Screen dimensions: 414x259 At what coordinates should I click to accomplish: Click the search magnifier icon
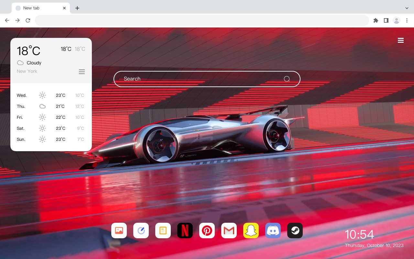click(287, 79)
